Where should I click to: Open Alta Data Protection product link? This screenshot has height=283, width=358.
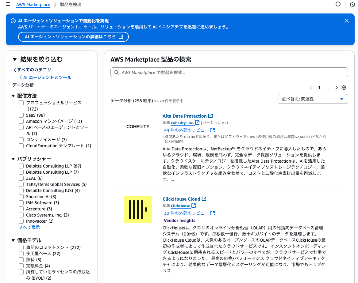(x=184, y=116)
